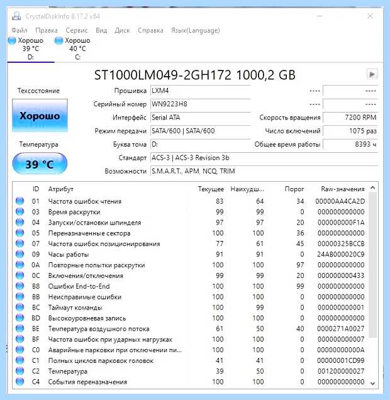
Task: Click status icon for Полных циклов парковок головок
Action: [19, 360]
